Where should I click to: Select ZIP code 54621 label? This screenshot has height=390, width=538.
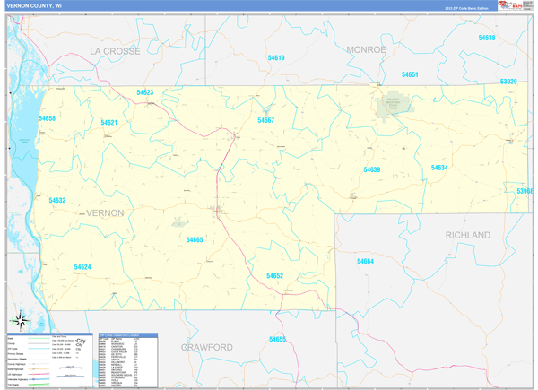click(x=108, y=123)
